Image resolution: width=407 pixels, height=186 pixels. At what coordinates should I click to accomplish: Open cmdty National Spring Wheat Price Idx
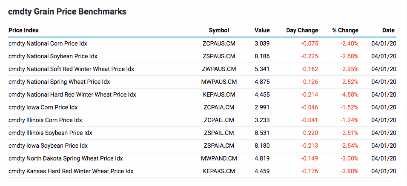(59, 82)
